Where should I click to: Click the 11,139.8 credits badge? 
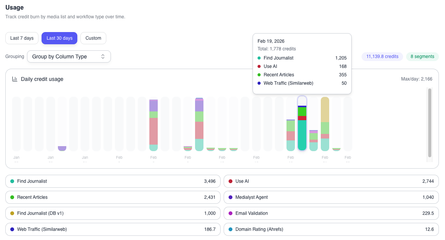382,56
